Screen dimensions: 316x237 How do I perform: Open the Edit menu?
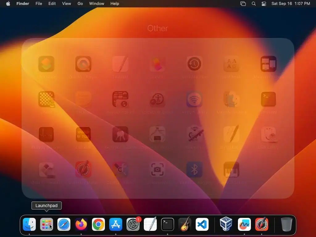click(52, 3)
